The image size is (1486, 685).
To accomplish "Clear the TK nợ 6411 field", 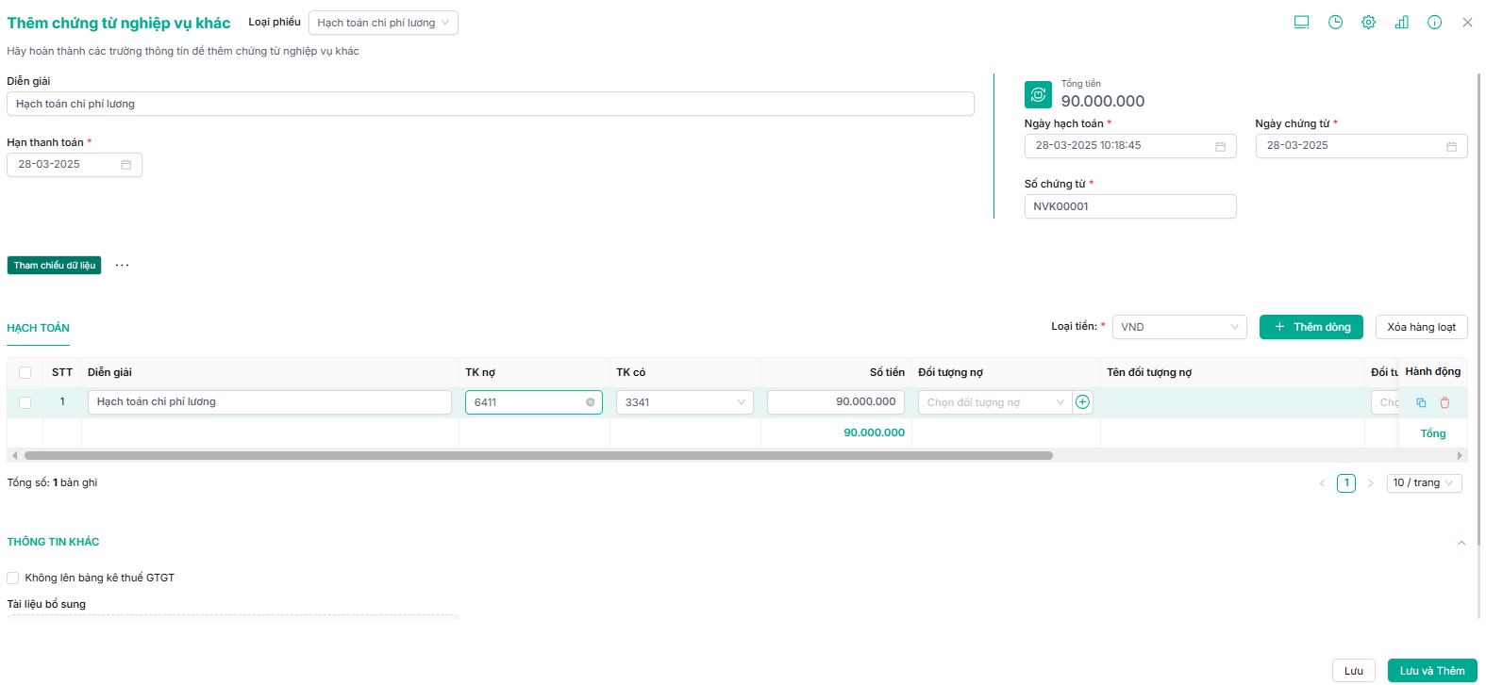I will (591, 402).
